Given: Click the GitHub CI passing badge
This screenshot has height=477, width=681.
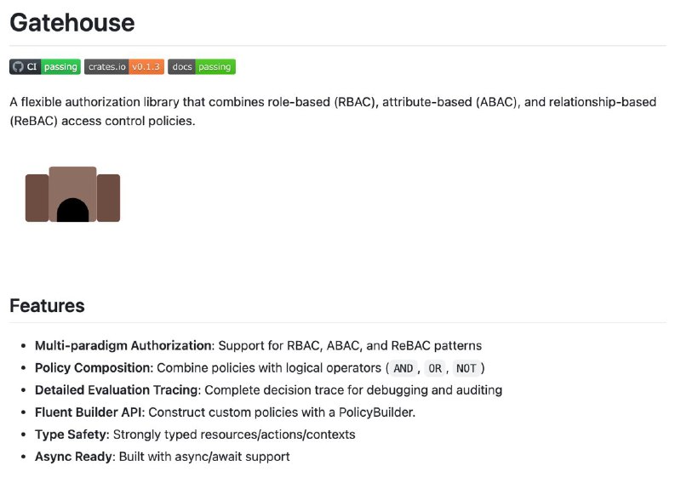Looking at the screenshot, I should [x=45, y=67].
